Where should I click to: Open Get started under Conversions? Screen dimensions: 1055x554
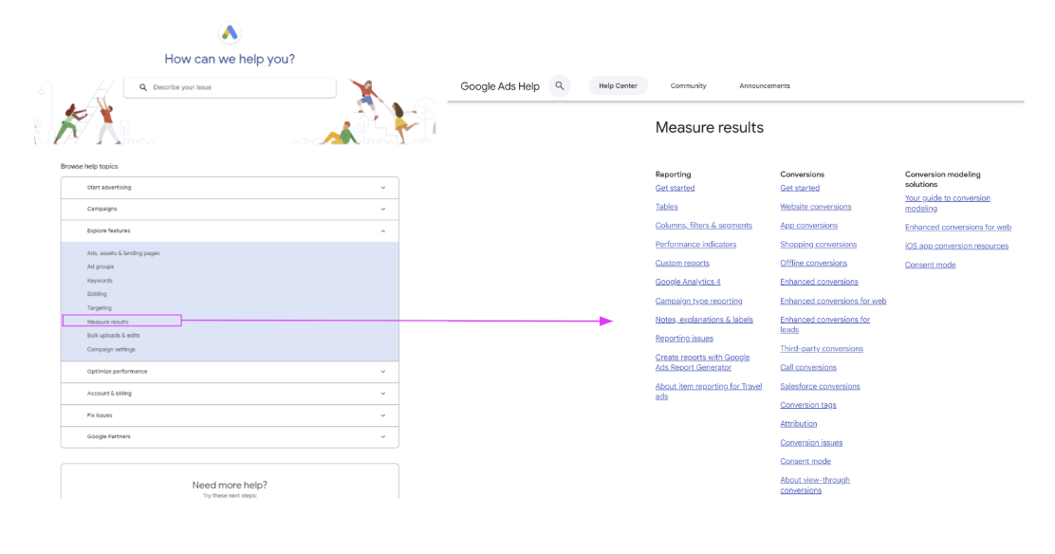pos(800,188)
